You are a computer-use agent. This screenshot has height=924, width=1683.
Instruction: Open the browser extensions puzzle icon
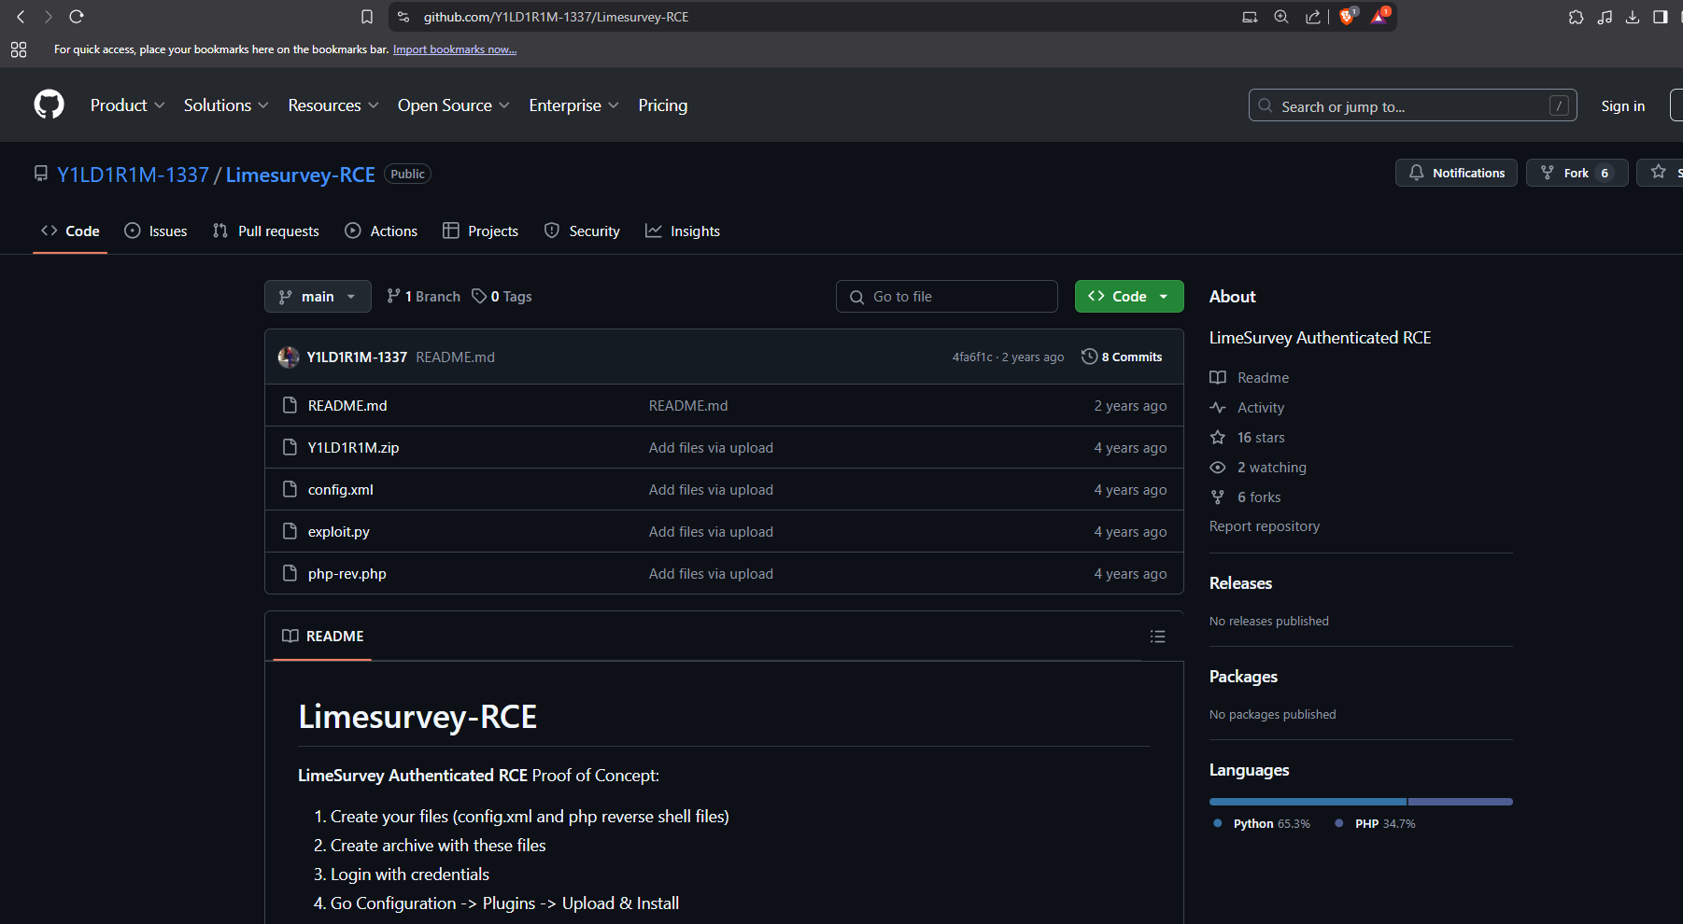pyautogui.click(x=1577, y=17)
